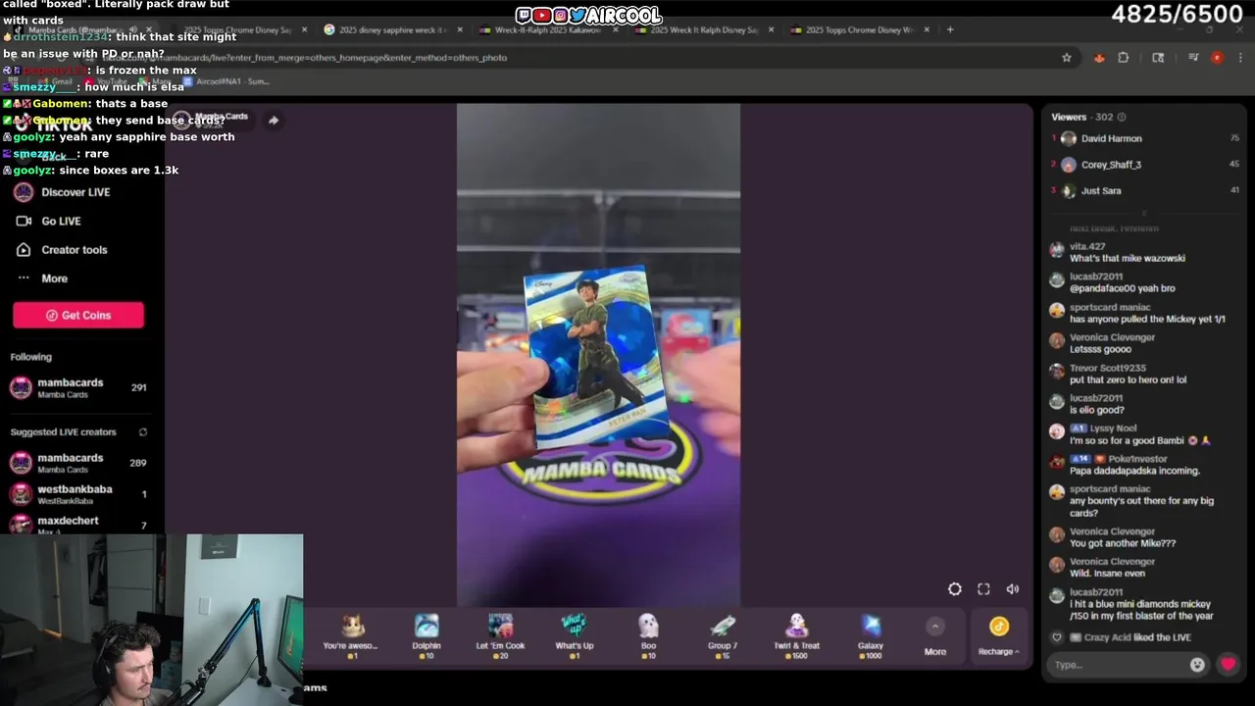Send the Group 7 gift
This screenshot has height=706, width=1255.
coord(723,635)
